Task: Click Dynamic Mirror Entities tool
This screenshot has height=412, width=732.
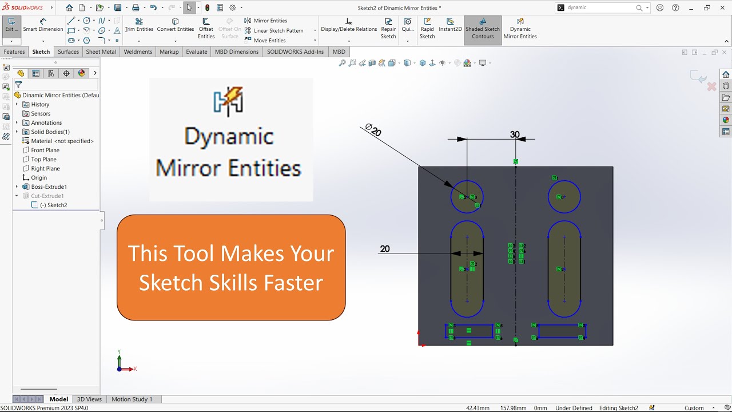Action: [x=520, y=29]
